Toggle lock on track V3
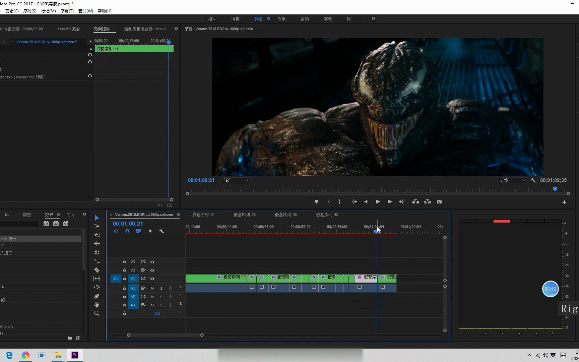 coord(125,262)
